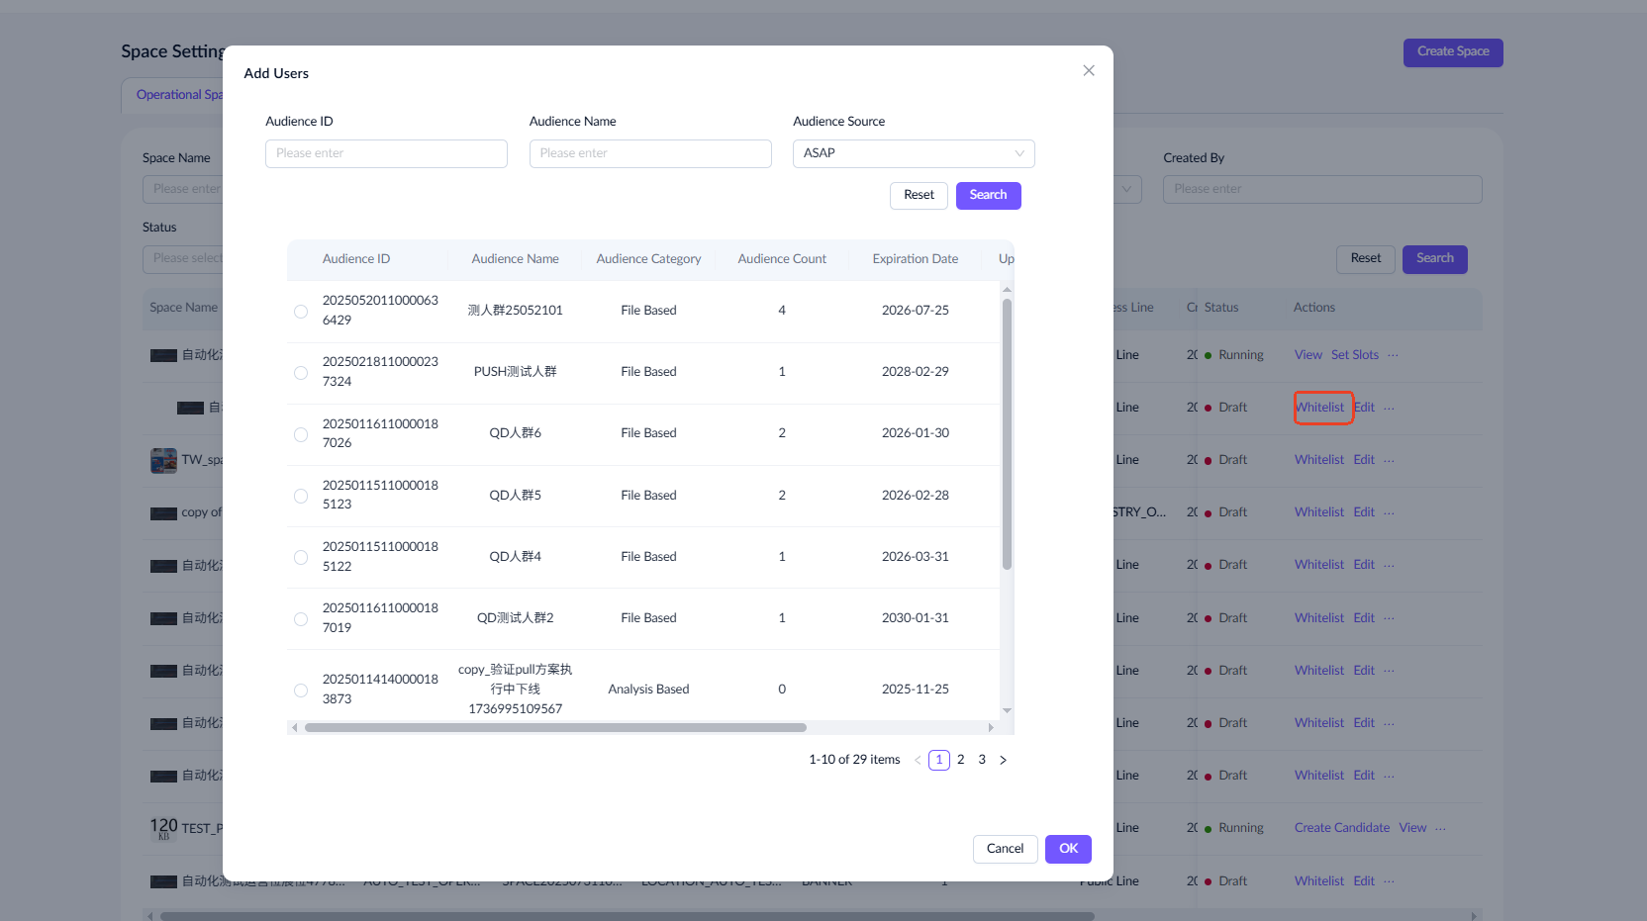Select PUSH测试人群 audience radio button
1647x921 pixels.
click(x=301, y=373)
